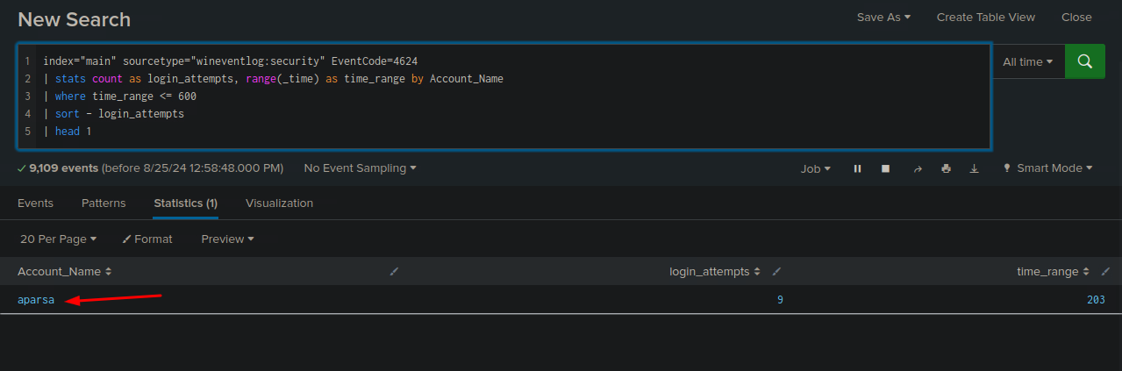Click the aparsa account name value
This screenshot has width=1122, height=371.
pyautogui.click(x=36, y=300)
